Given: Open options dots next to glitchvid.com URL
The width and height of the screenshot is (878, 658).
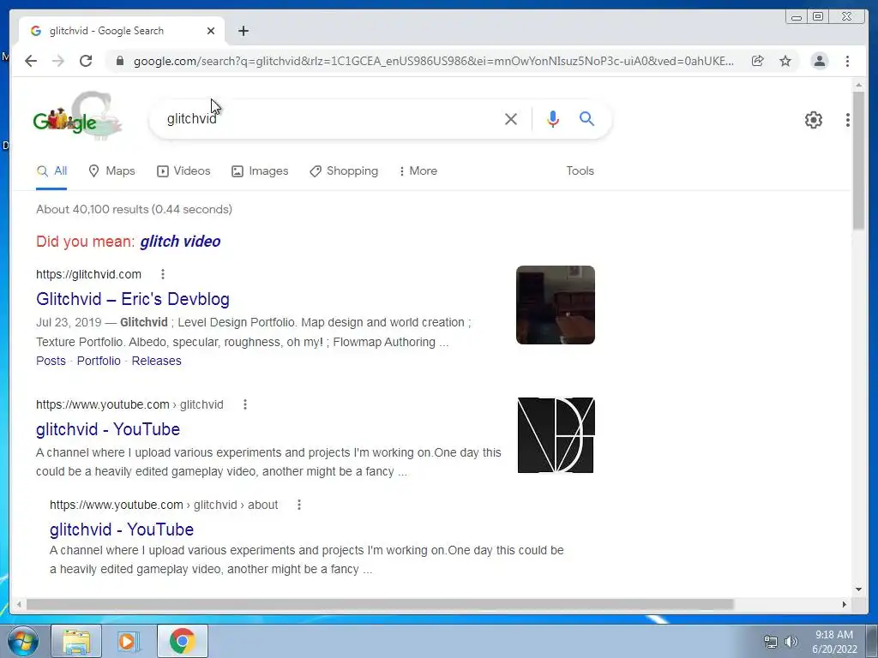Looking at the screenshot, I should click(x=162, y=274).
